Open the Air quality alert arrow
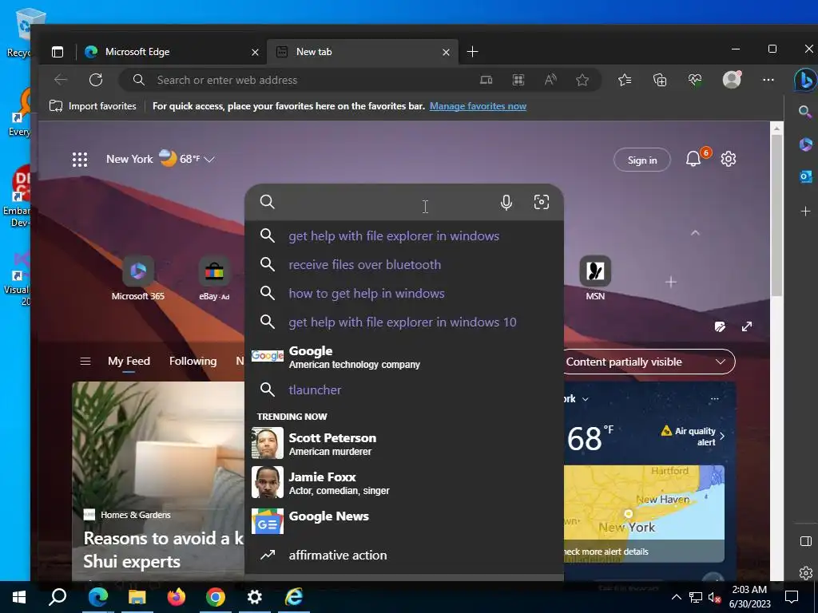This screenshot has width=818, height=613. pyautogui.click(x=722, y=437)
